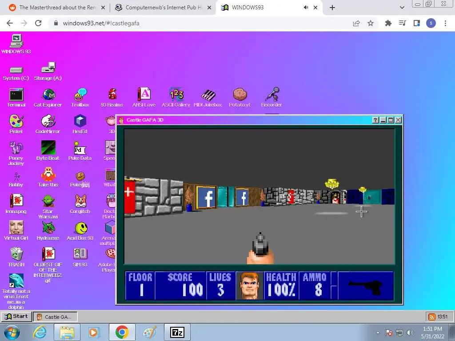Share this page from the address bar
The height and width of the screenshot is (341, 455).
(356, 23)
